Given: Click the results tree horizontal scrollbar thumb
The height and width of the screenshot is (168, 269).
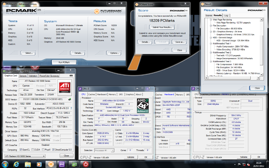Looking at the screenshot, I should (229, 78).
